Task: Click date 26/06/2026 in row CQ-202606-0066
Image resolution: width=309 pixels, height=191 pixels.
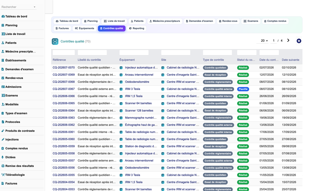Action: click(x=267, y=96)
